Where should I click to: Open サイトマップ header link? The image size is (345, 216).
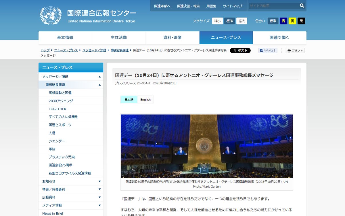tap(233, 6)
